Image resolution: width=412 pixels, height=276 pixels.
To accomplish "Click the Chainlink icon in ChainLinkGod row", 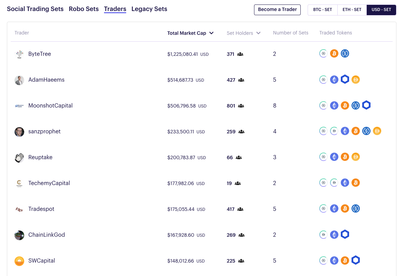I will tap(345, 234).
